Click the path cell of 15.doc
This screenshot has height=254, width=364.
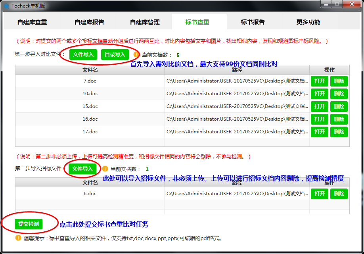click(x=237, y=106)
